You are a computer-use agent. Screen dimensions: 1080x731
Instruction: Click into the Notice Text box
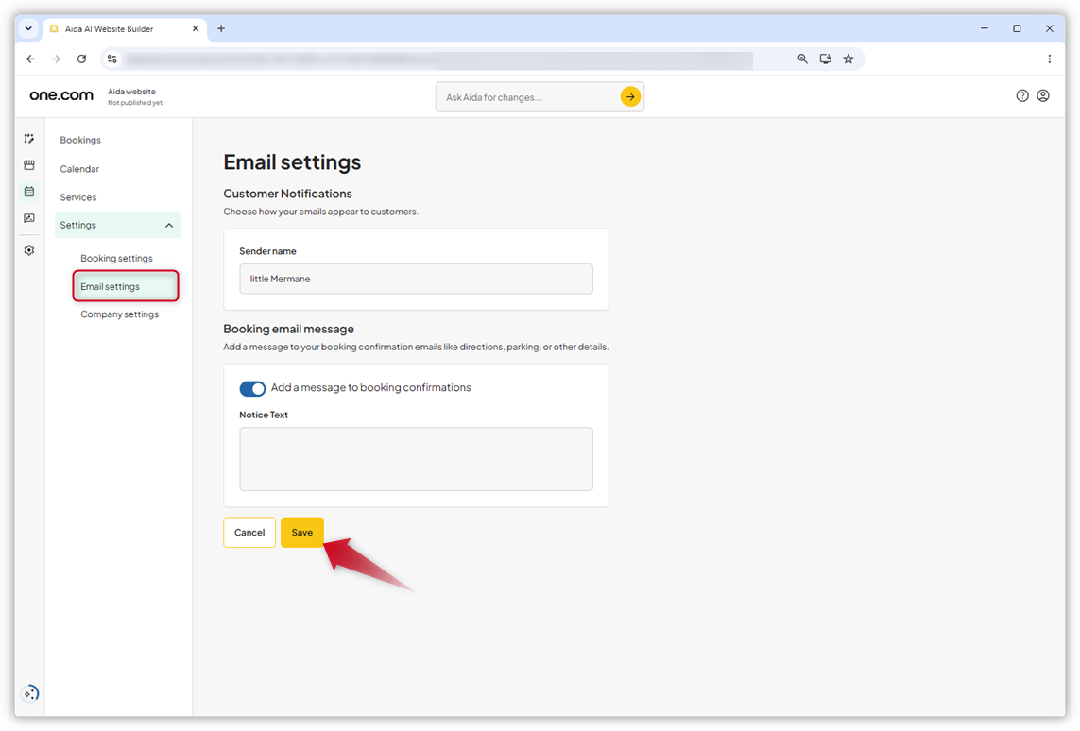point(416,459)
